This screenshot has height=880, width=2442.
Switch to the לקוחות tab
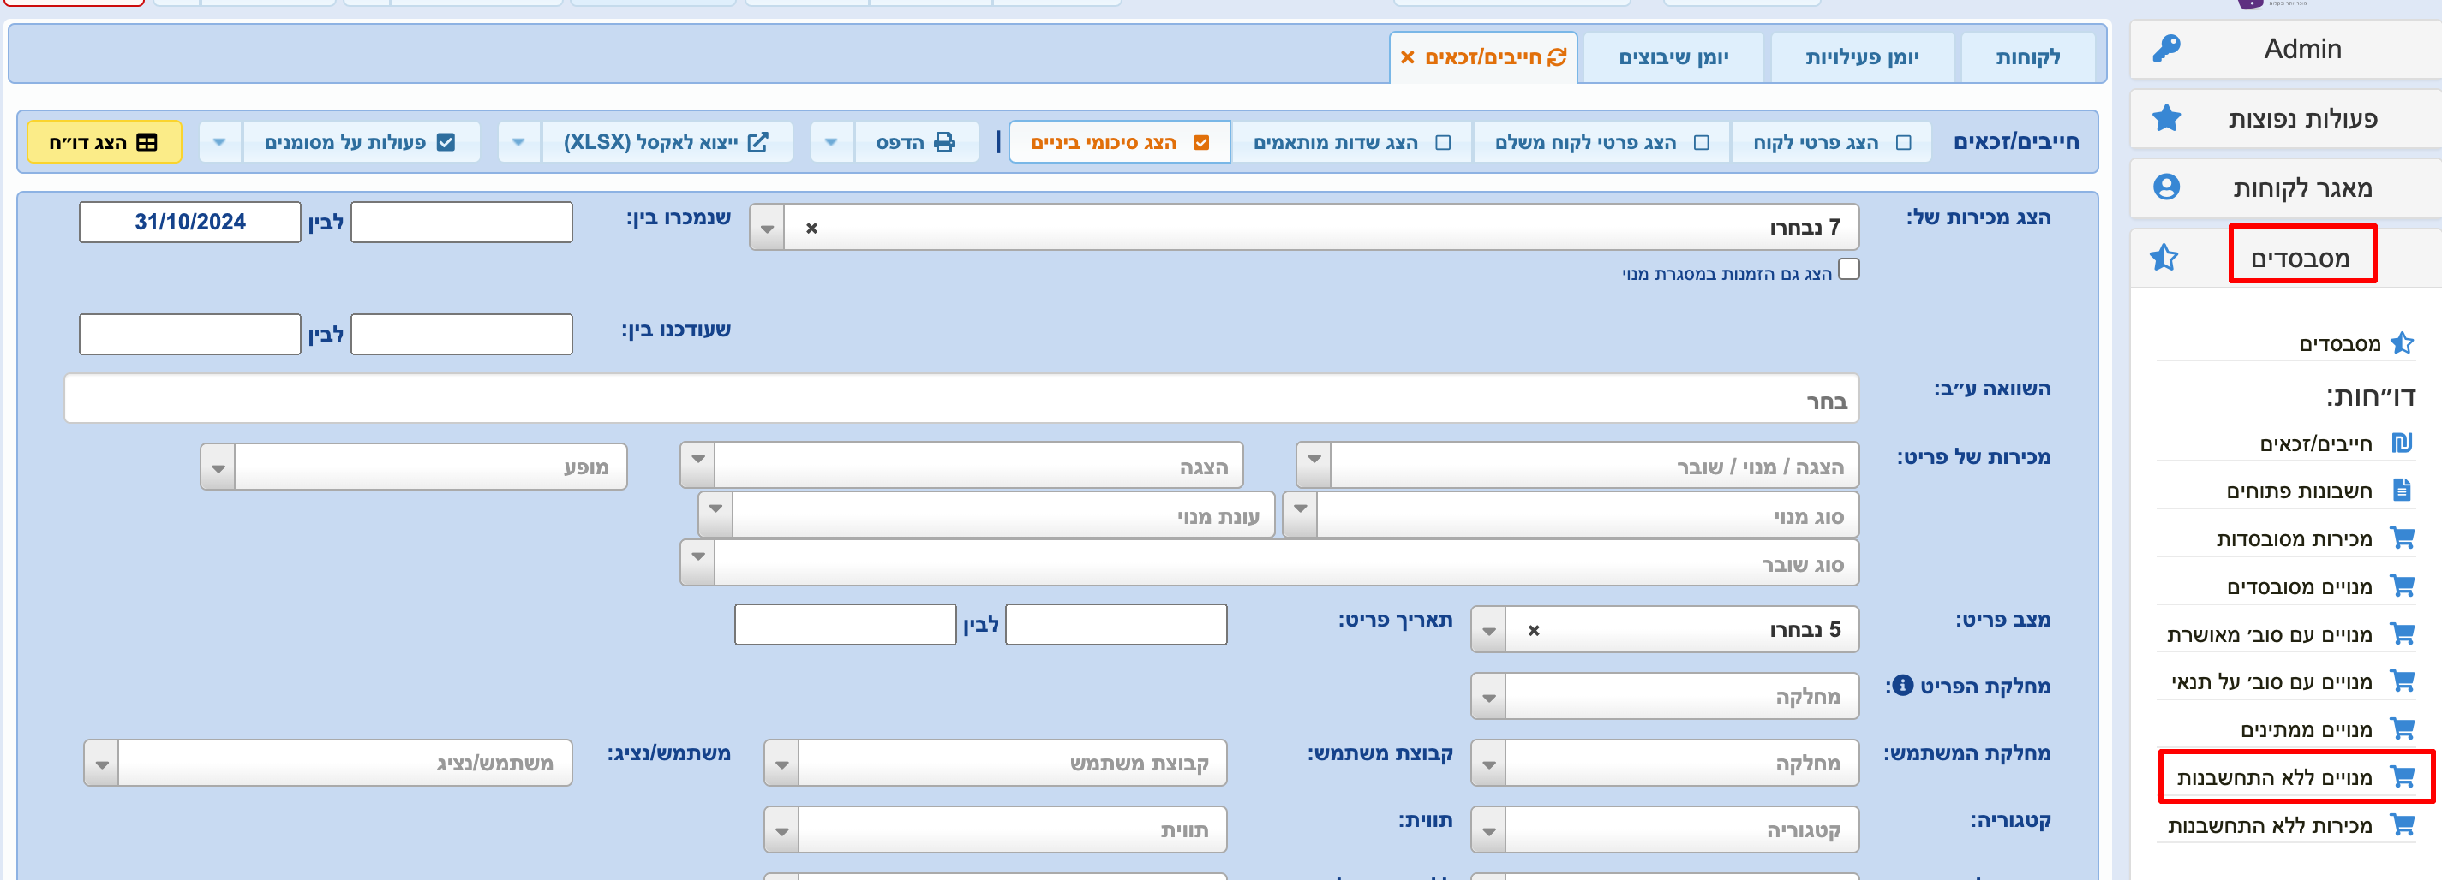pos(2028,58)
